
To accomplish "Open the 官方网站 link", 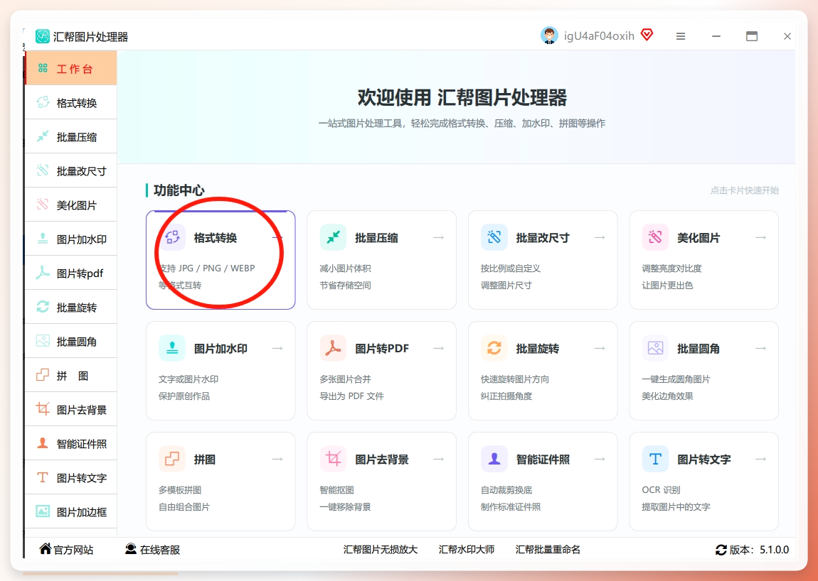I will (x=66, y=549).
